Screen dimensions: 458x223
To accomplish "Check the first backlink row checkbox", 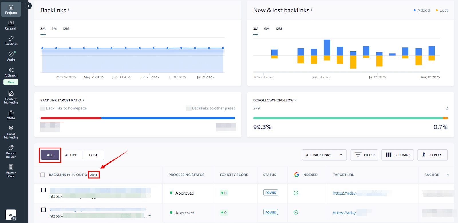I will pos(43,190).
